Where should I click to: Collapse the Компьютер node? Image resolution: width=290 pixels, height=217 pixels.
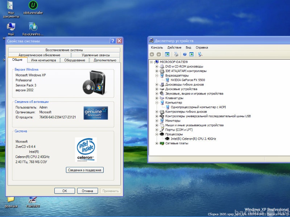[157, 103]
